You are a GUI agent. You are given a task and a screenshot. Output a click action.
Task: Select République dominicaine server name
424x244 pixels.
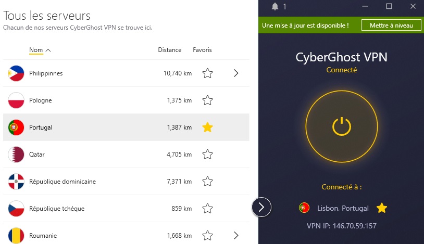click(x=63, y=182)
